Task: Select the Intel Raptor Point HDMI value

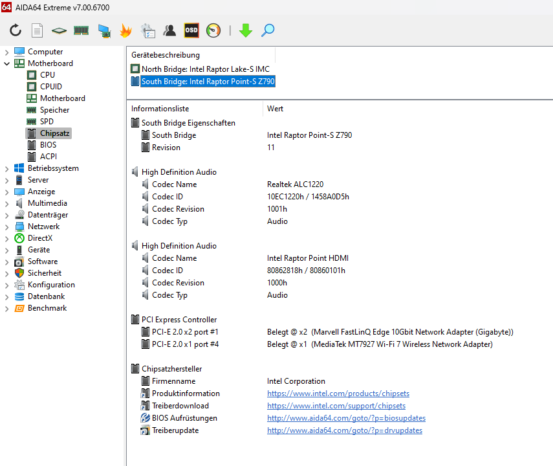Action: point(307,258)
